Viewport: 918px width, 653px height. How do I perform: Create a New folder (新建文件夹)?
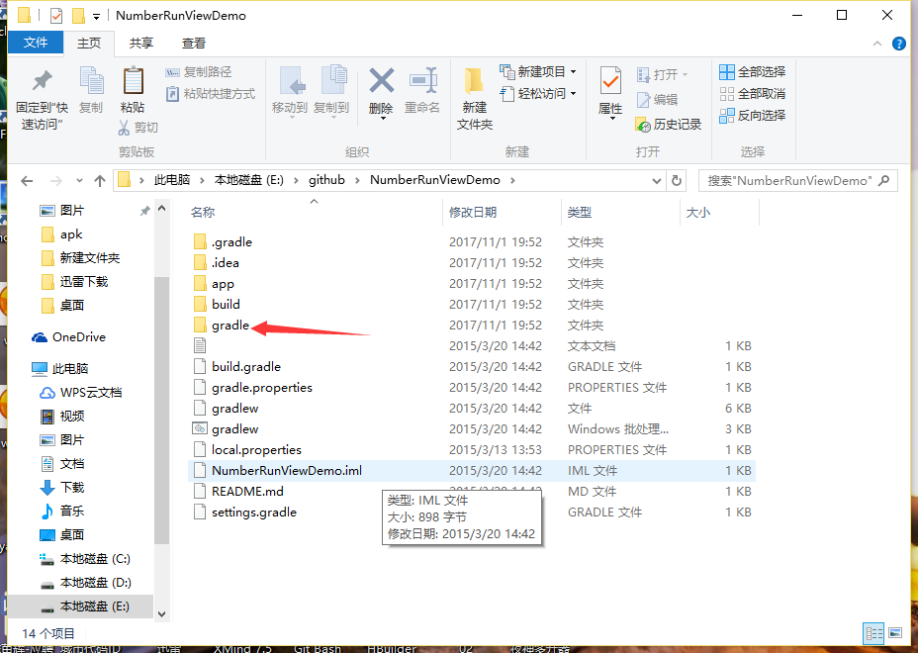click(x=474, y=98)
